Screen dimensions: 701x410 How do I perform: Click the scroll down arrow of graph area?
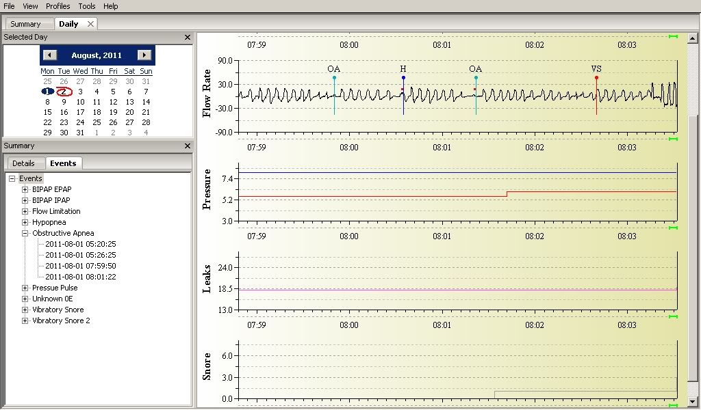pyautogui.click(x=692, y=400)
